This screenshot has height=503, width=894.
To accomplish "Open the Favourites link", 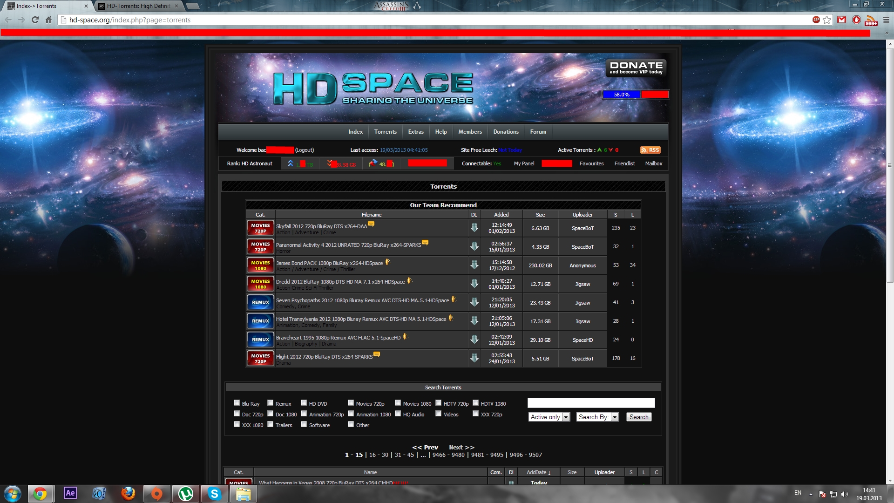I will coord(591,163).
